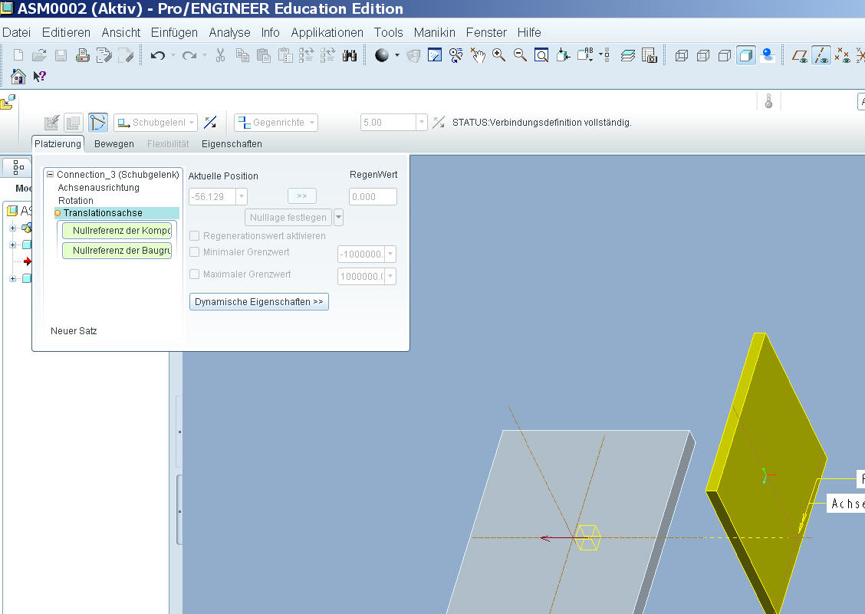Screen dimensions: 865x614
Task: Collapse the Connection_3 (Schubgelenk) node
Action: (x=50, y=174)
